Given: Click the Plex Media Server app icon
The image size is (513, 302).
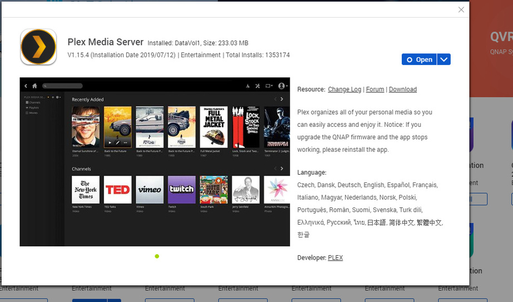Looking at the screenshot, I should coord(38,47).
